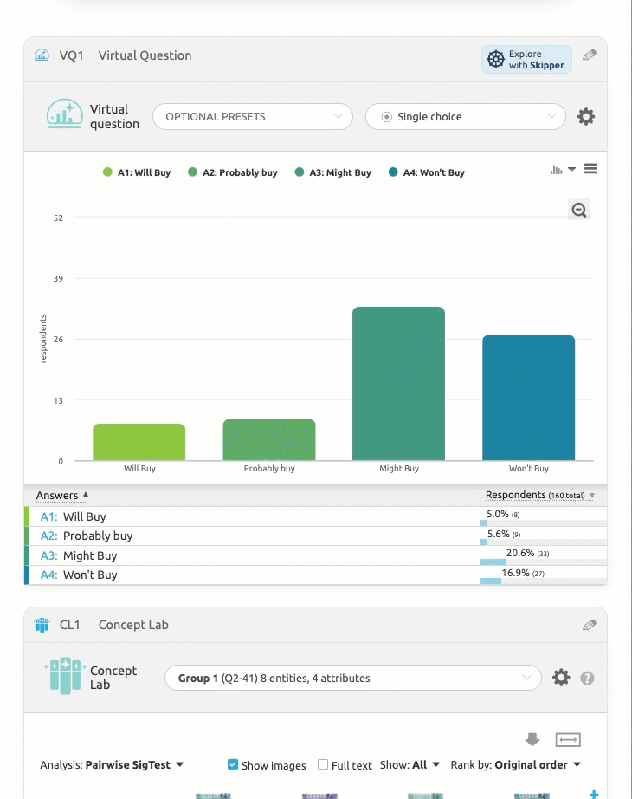Screen dimensions: 632x799
Task: Click the Concept Lab help question mark
Action: point(587,678)
